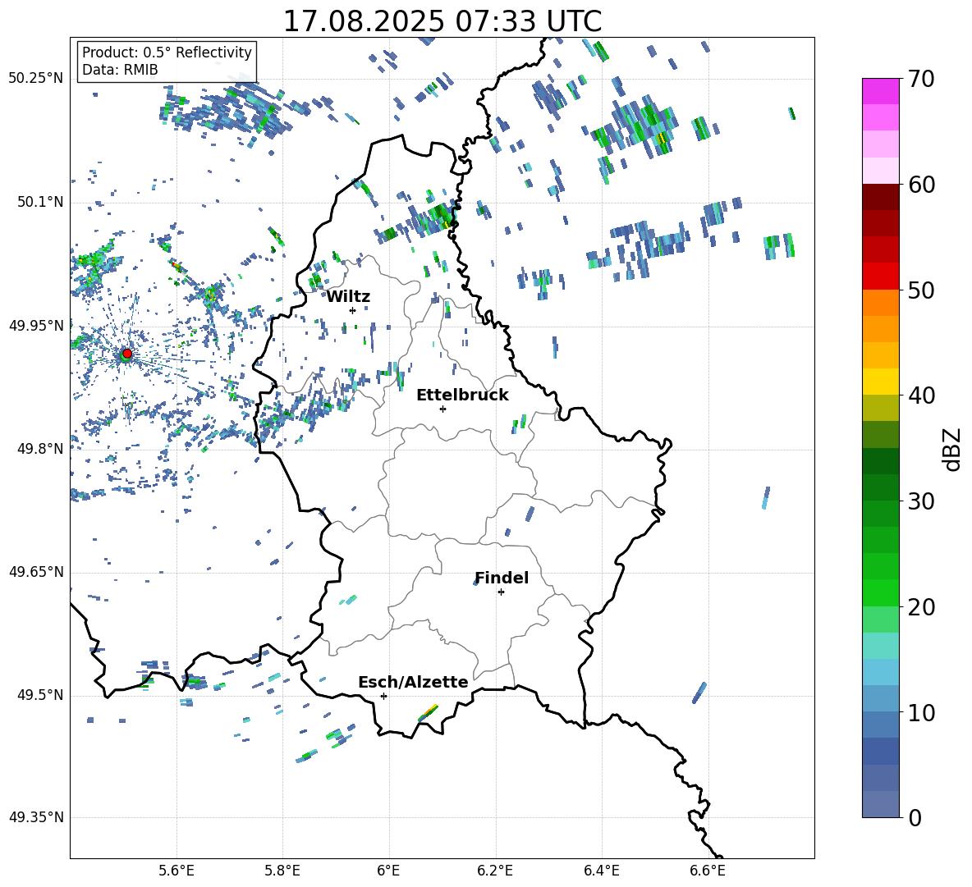This screenshot has height=887, width=972.
Task: Click the dBZ colorbar axis label
Action: (952, 449)
